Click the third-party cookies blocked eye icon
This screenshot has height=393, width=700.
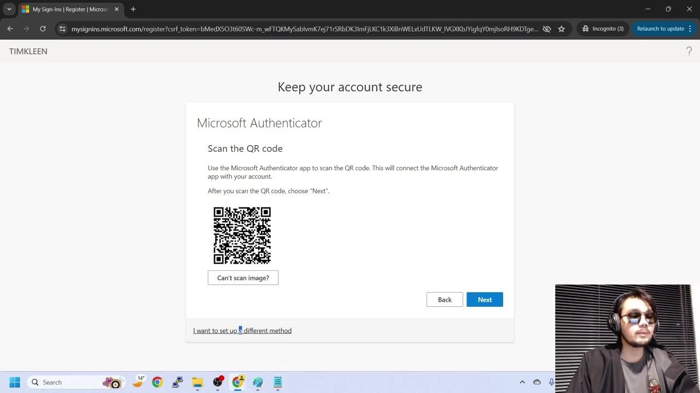(546, 29)
